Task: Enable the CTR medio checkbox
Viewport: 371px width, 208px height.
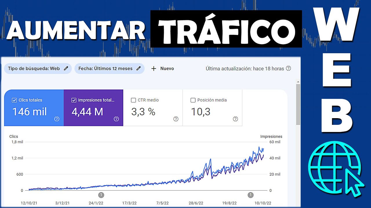Action: pyautogui.click(x=134, y=100)
